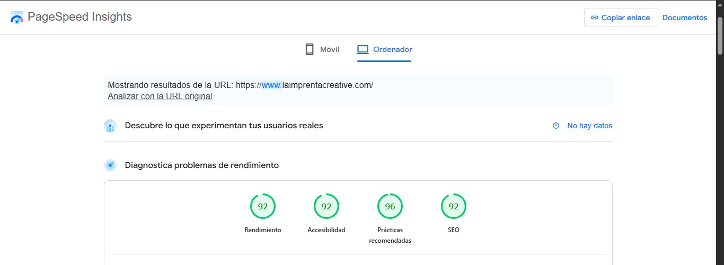The width and height of the screenshot is (724, 265).
Task: Click the Copiar enlace button
Action: click(621, 17)
